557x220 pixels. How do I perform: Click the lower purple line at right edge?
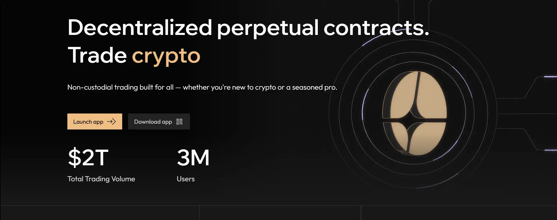coord(551,150)
